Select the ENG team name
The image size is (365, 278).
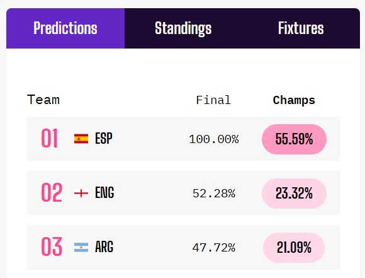point(104,193)
